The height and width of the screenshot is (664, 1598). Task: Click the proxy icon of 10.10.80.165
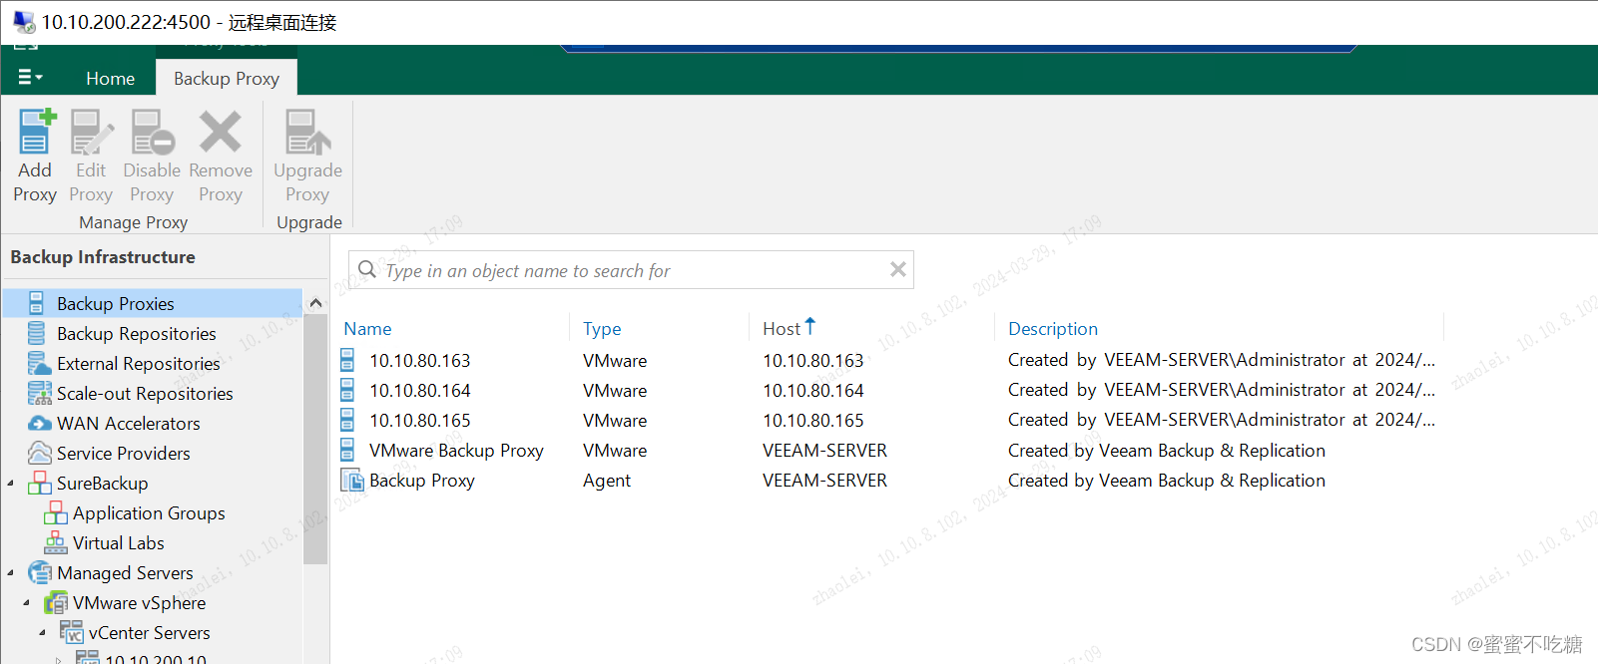(347, 420)
